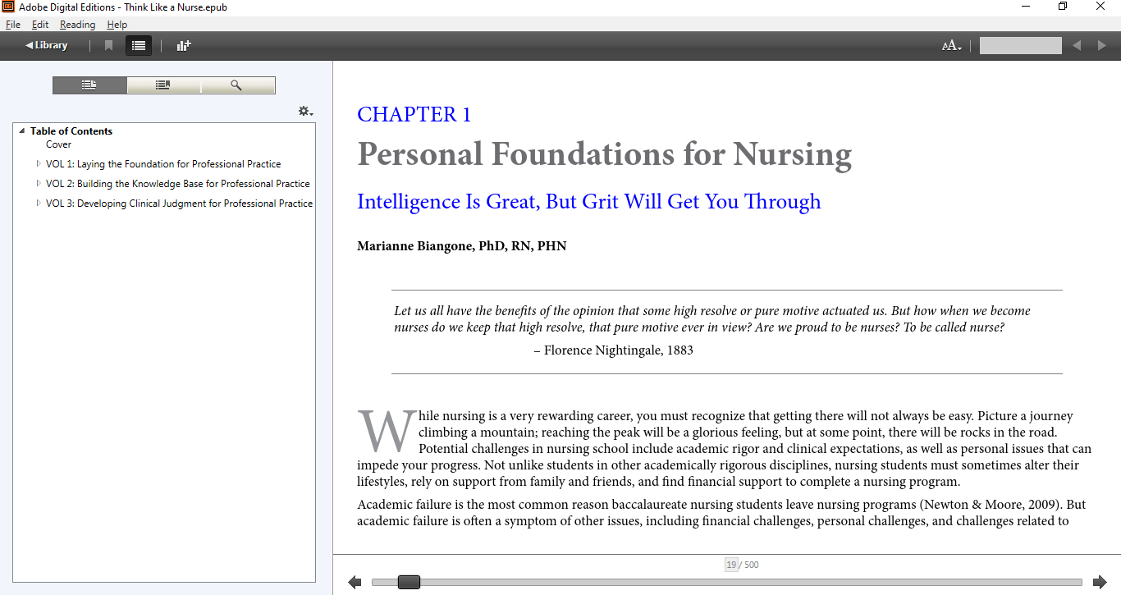1121x595 pixels.
Task: Open VOL 1: Laying the Foundation for Professional Practice
Action: pyautogui.click(x=163, y=164)
